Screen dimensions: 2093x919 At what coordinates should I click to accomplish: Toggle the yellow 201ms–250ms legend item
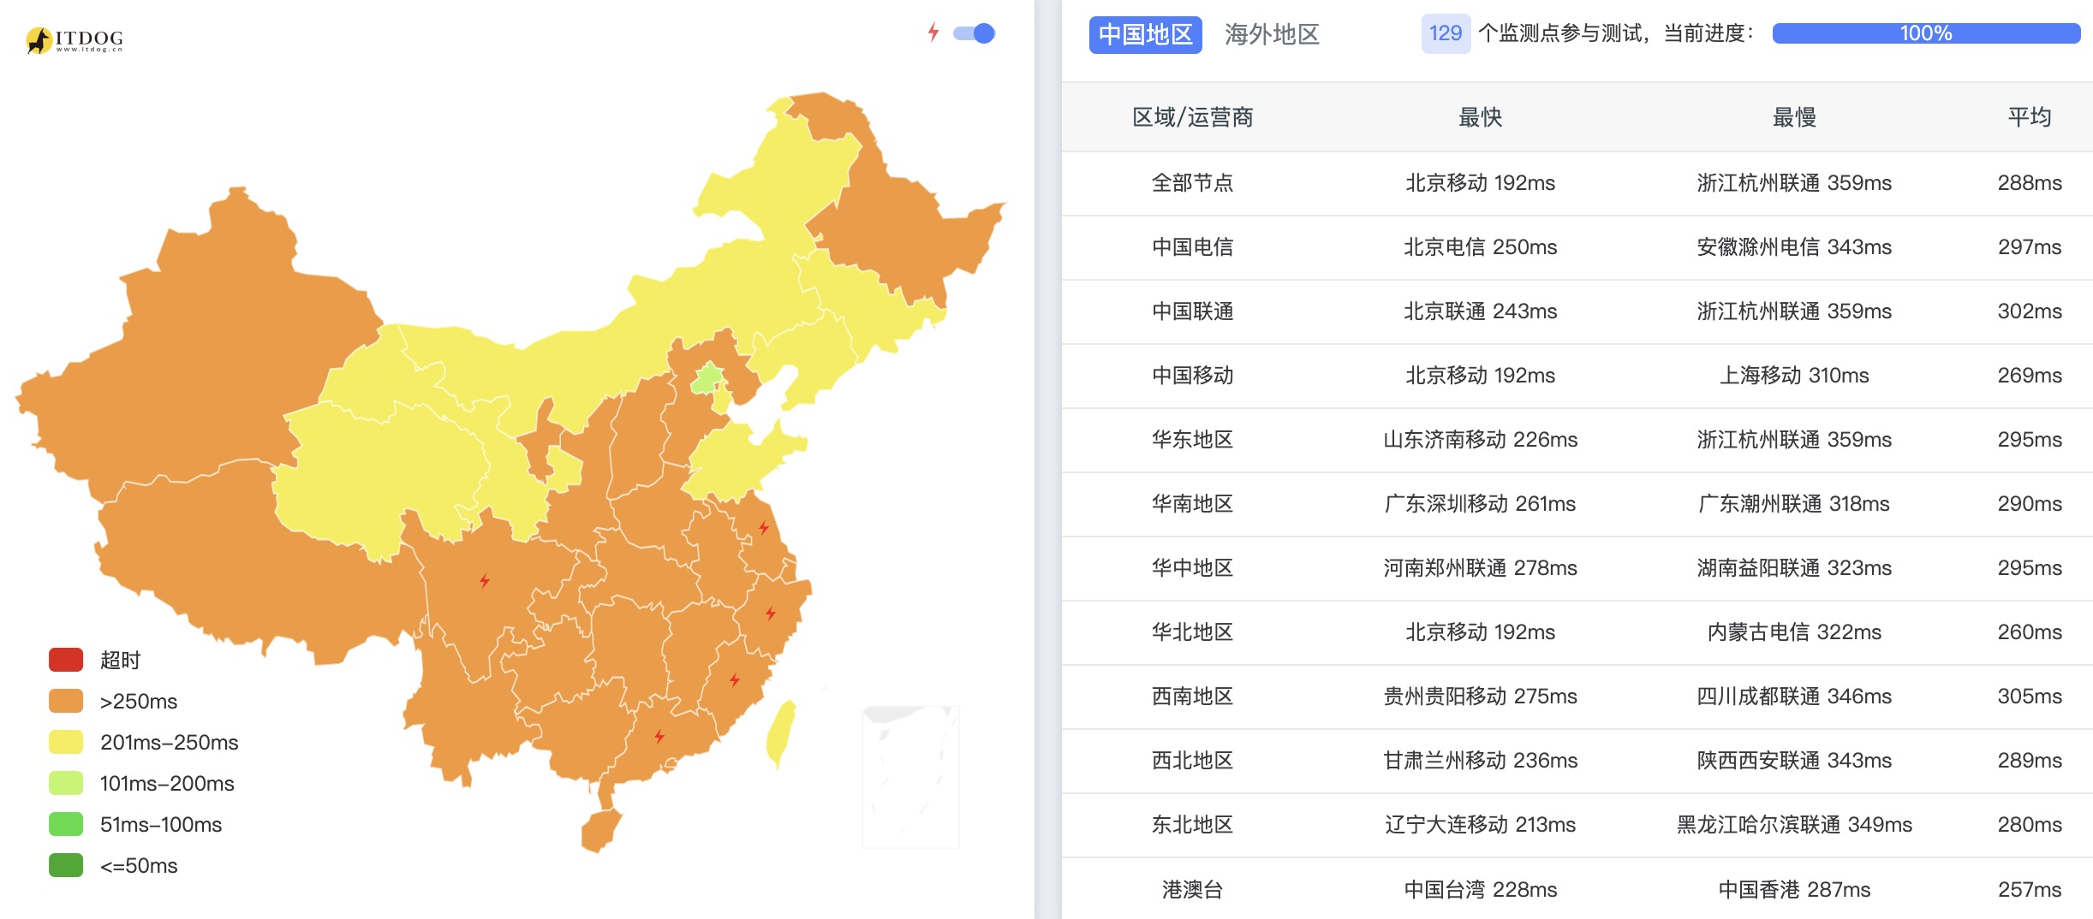(144, 742)
